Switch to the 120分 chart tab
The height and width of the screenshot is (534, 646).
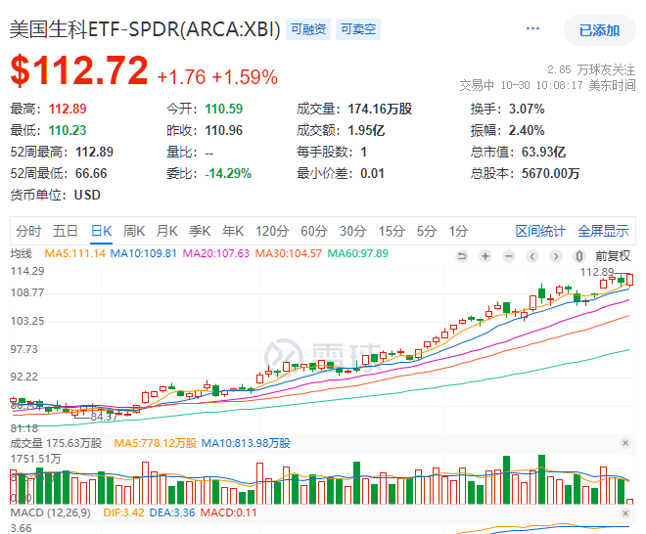(x=272, y=231)
